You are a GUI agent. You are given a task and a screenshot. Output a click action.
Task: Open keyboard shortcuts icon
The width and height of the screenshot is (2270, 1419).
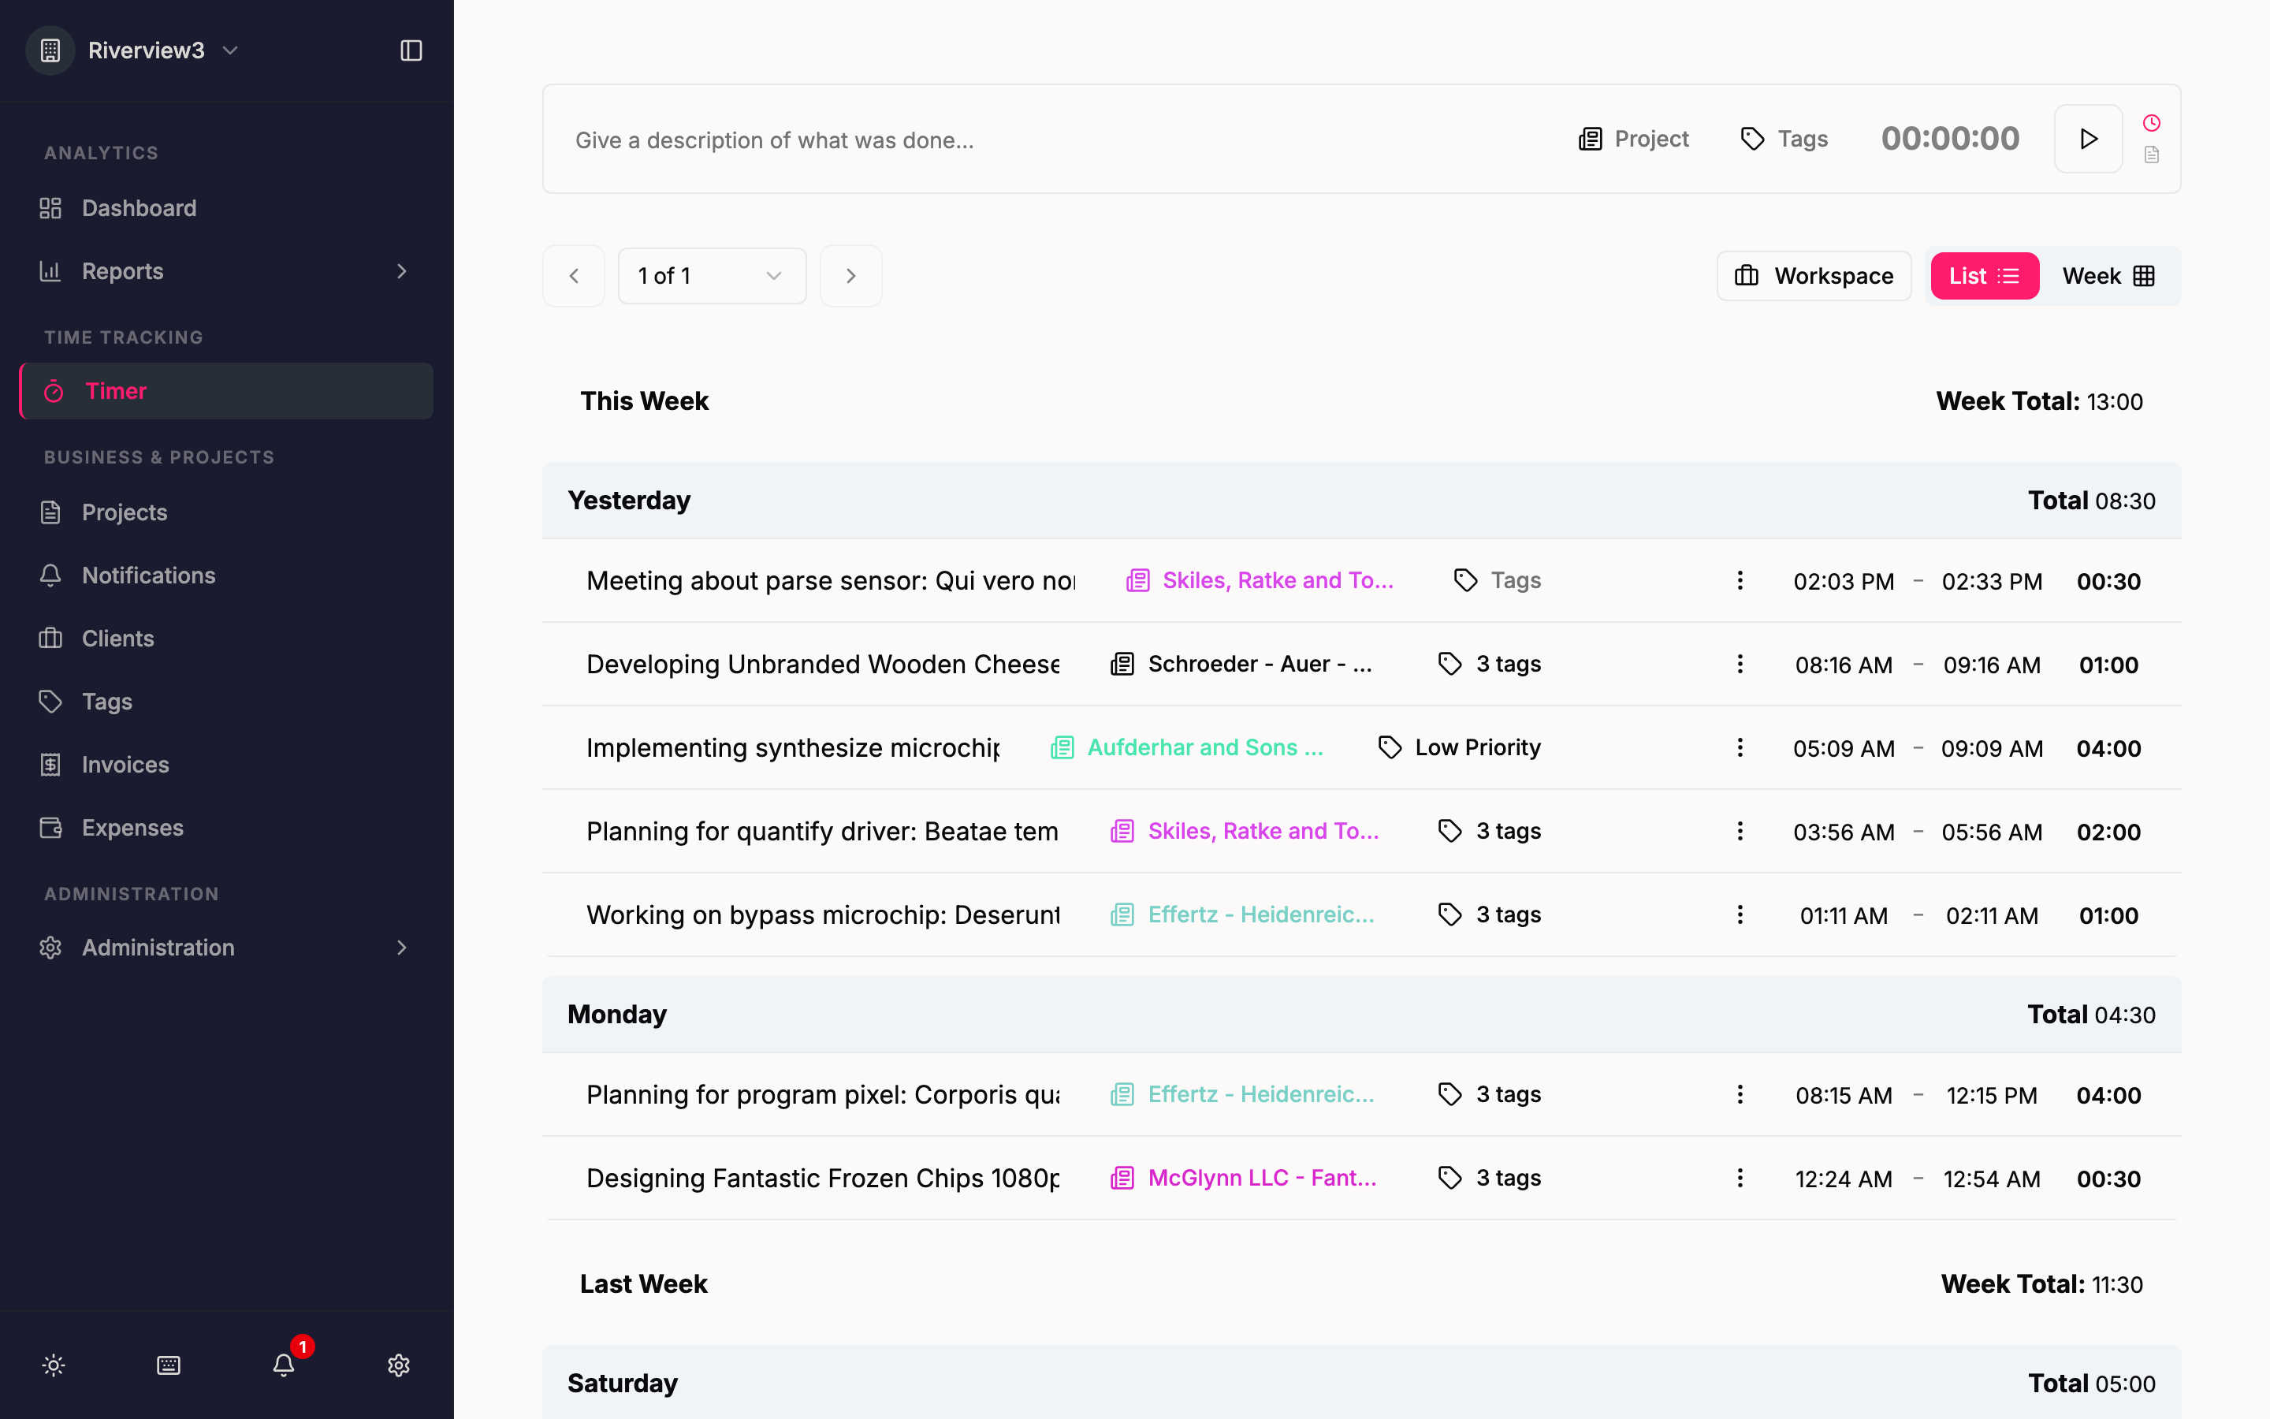coord(169,1365)
